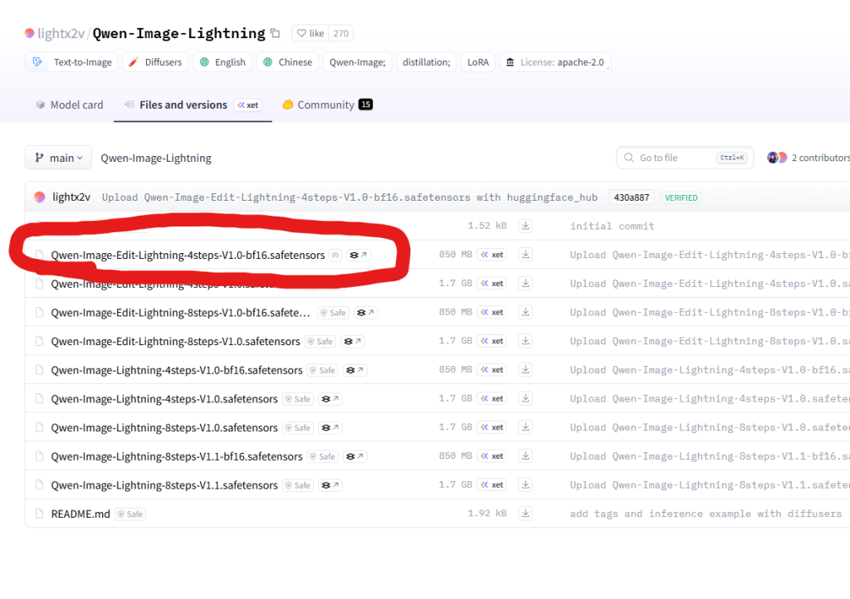Screen dimensions: 850x599
Task: Click the copy model name icon
Action: [x=276, y=33]
